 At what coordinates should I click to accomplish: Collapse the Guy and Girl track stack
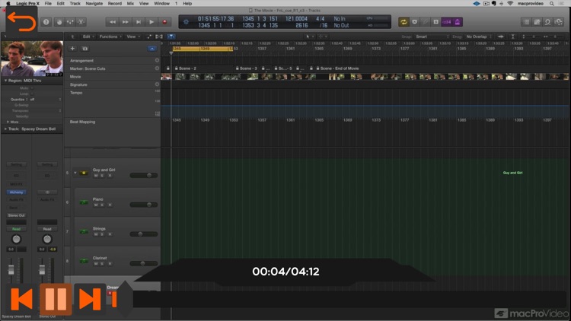pos(74,173)
